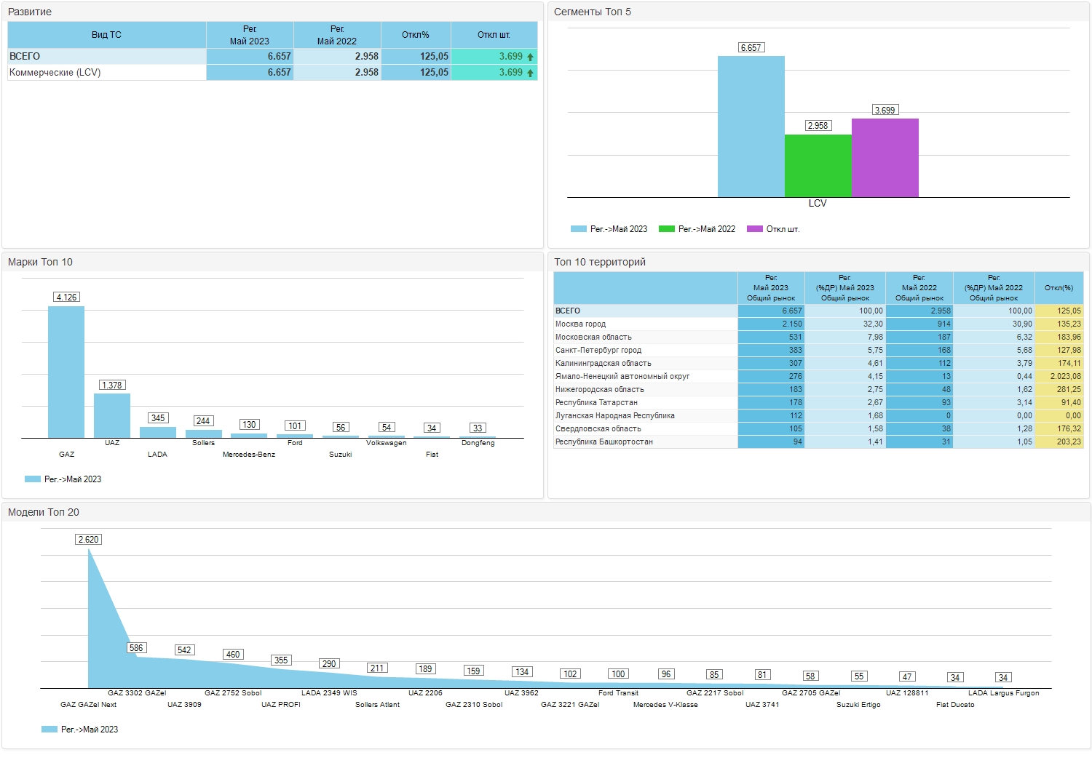Sort by the Откл% column header
The image size is (1092, 771).
416,35
